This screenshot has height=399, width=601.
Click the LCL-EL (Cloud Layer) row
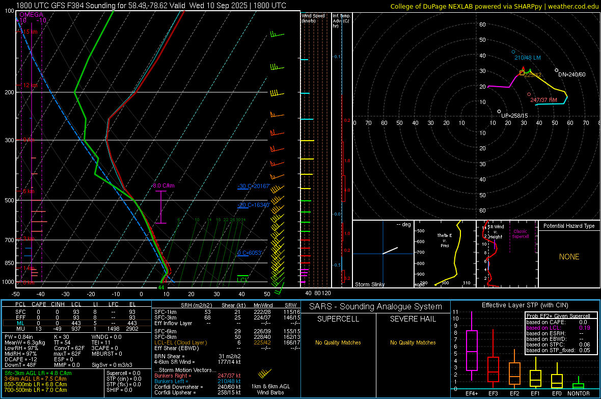coord(227,342)
